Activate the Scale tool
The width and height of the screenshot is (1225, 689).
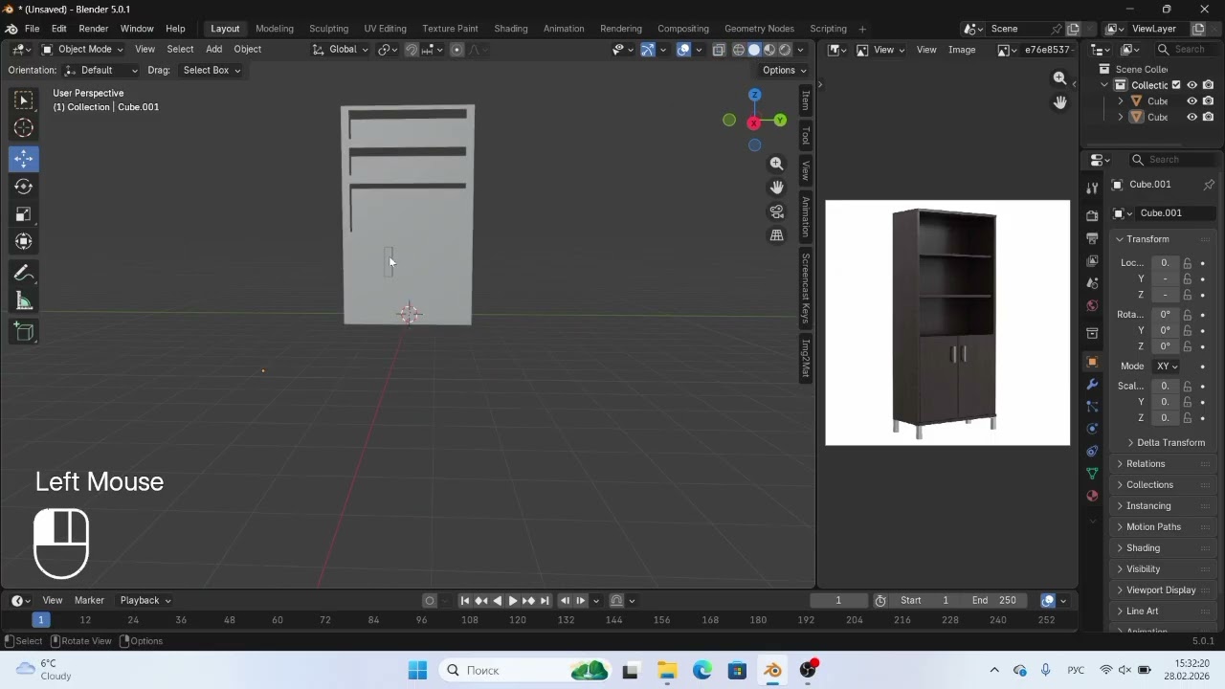coord(24,214)
